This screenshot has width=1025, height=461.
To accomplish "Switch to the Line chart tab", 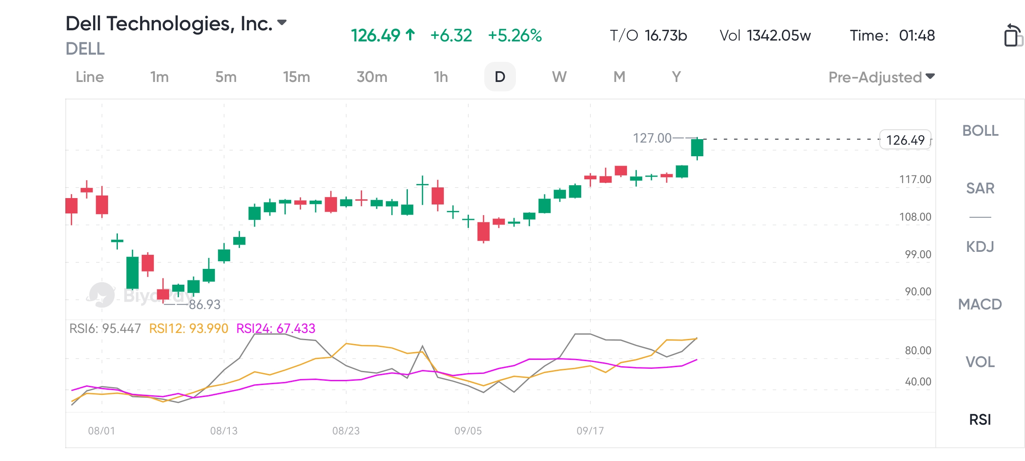I will pos(90,77).
